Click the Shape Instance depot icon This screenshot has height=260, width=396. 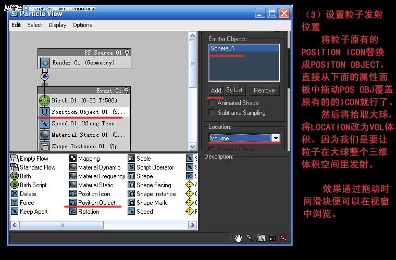pyautogui.click(x=131, y=194)
